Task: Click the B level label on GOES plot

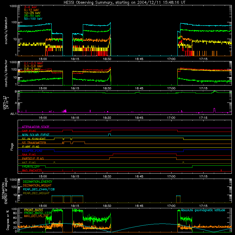Action: coord(16,92)
